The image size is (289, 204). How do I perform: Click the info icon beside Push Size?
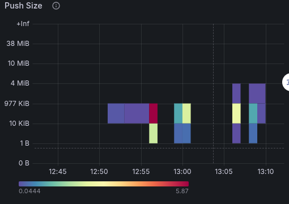56,6
